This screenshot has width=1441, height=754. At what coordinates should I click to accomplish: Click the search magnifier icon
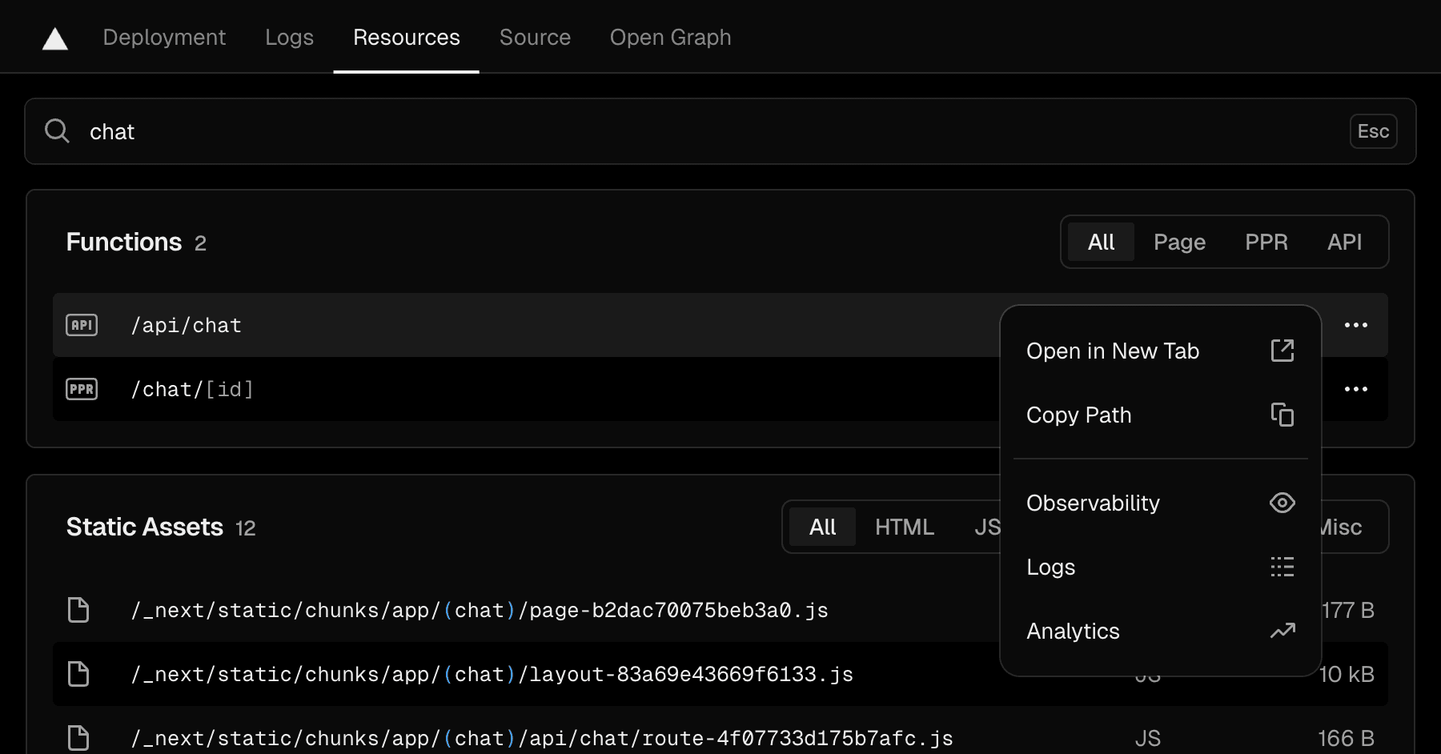tap(57, 130)
